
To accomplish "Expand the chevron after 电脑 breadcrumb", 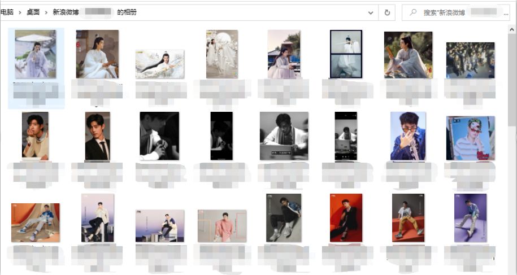I will coord(19,12).
